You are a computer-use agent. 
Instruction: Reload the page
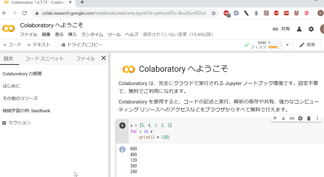pos(24,13)
